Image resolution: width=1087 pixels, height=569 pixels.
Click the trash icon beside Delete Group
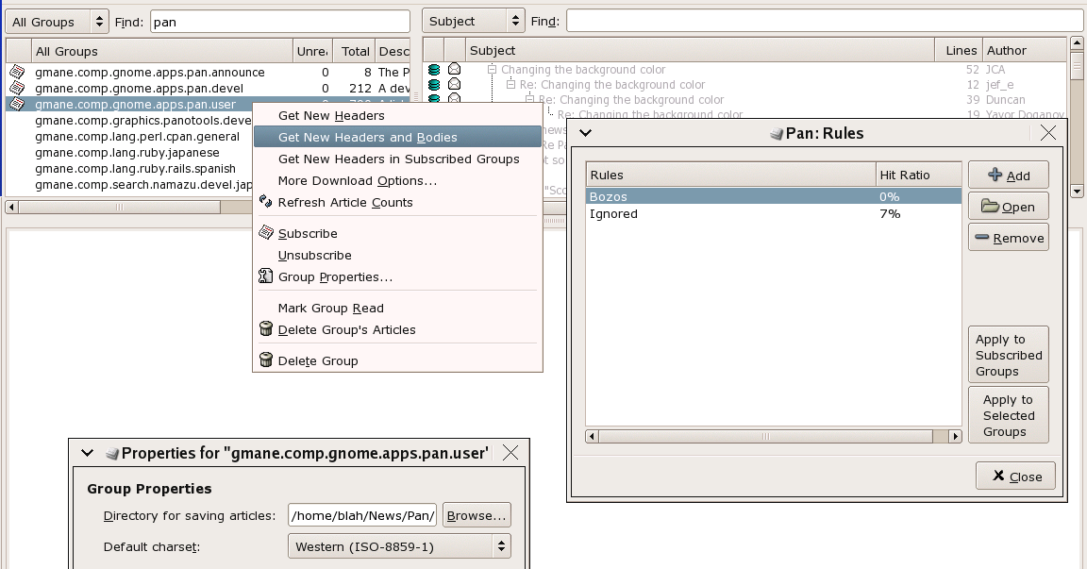265,360
